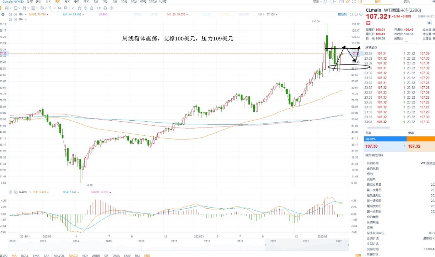Toggle the heart favorite for CLmain
This screenshot has width=435, height=257.
[x=368, y=23]
